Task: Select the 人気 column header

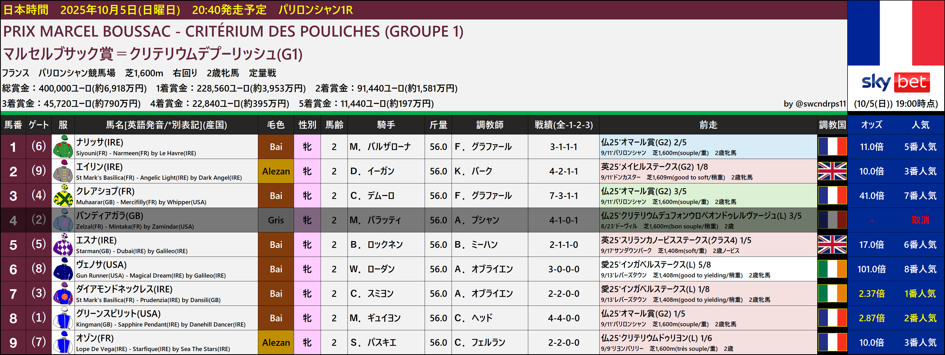Action: click(920, 125)
